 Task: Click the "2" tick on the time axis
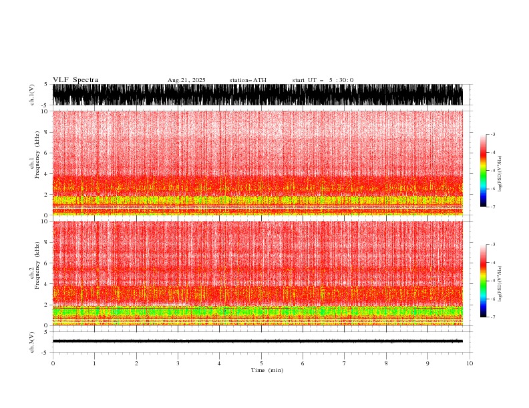(x=136, y=363)
